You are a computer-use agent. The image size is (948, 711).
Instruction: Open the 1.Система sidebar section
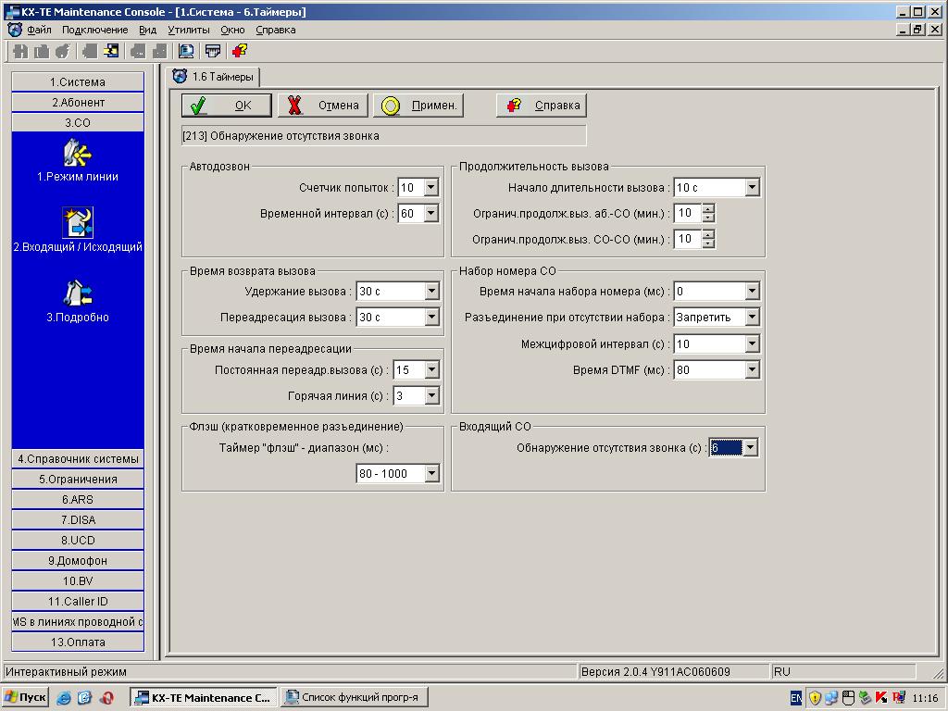[78, 82]
